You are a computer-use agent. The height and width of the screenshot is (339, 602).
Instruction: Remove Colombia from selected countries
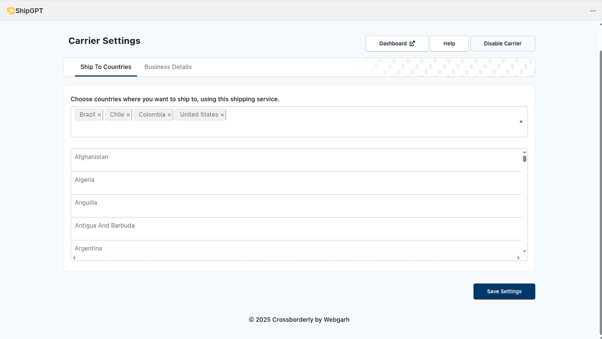click(x=169, y=115)
